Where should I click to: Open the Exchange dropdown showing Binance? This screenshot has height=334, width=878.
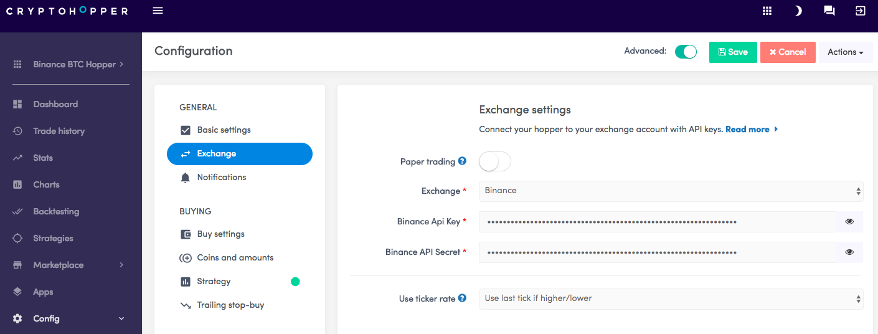coord(671,191)
